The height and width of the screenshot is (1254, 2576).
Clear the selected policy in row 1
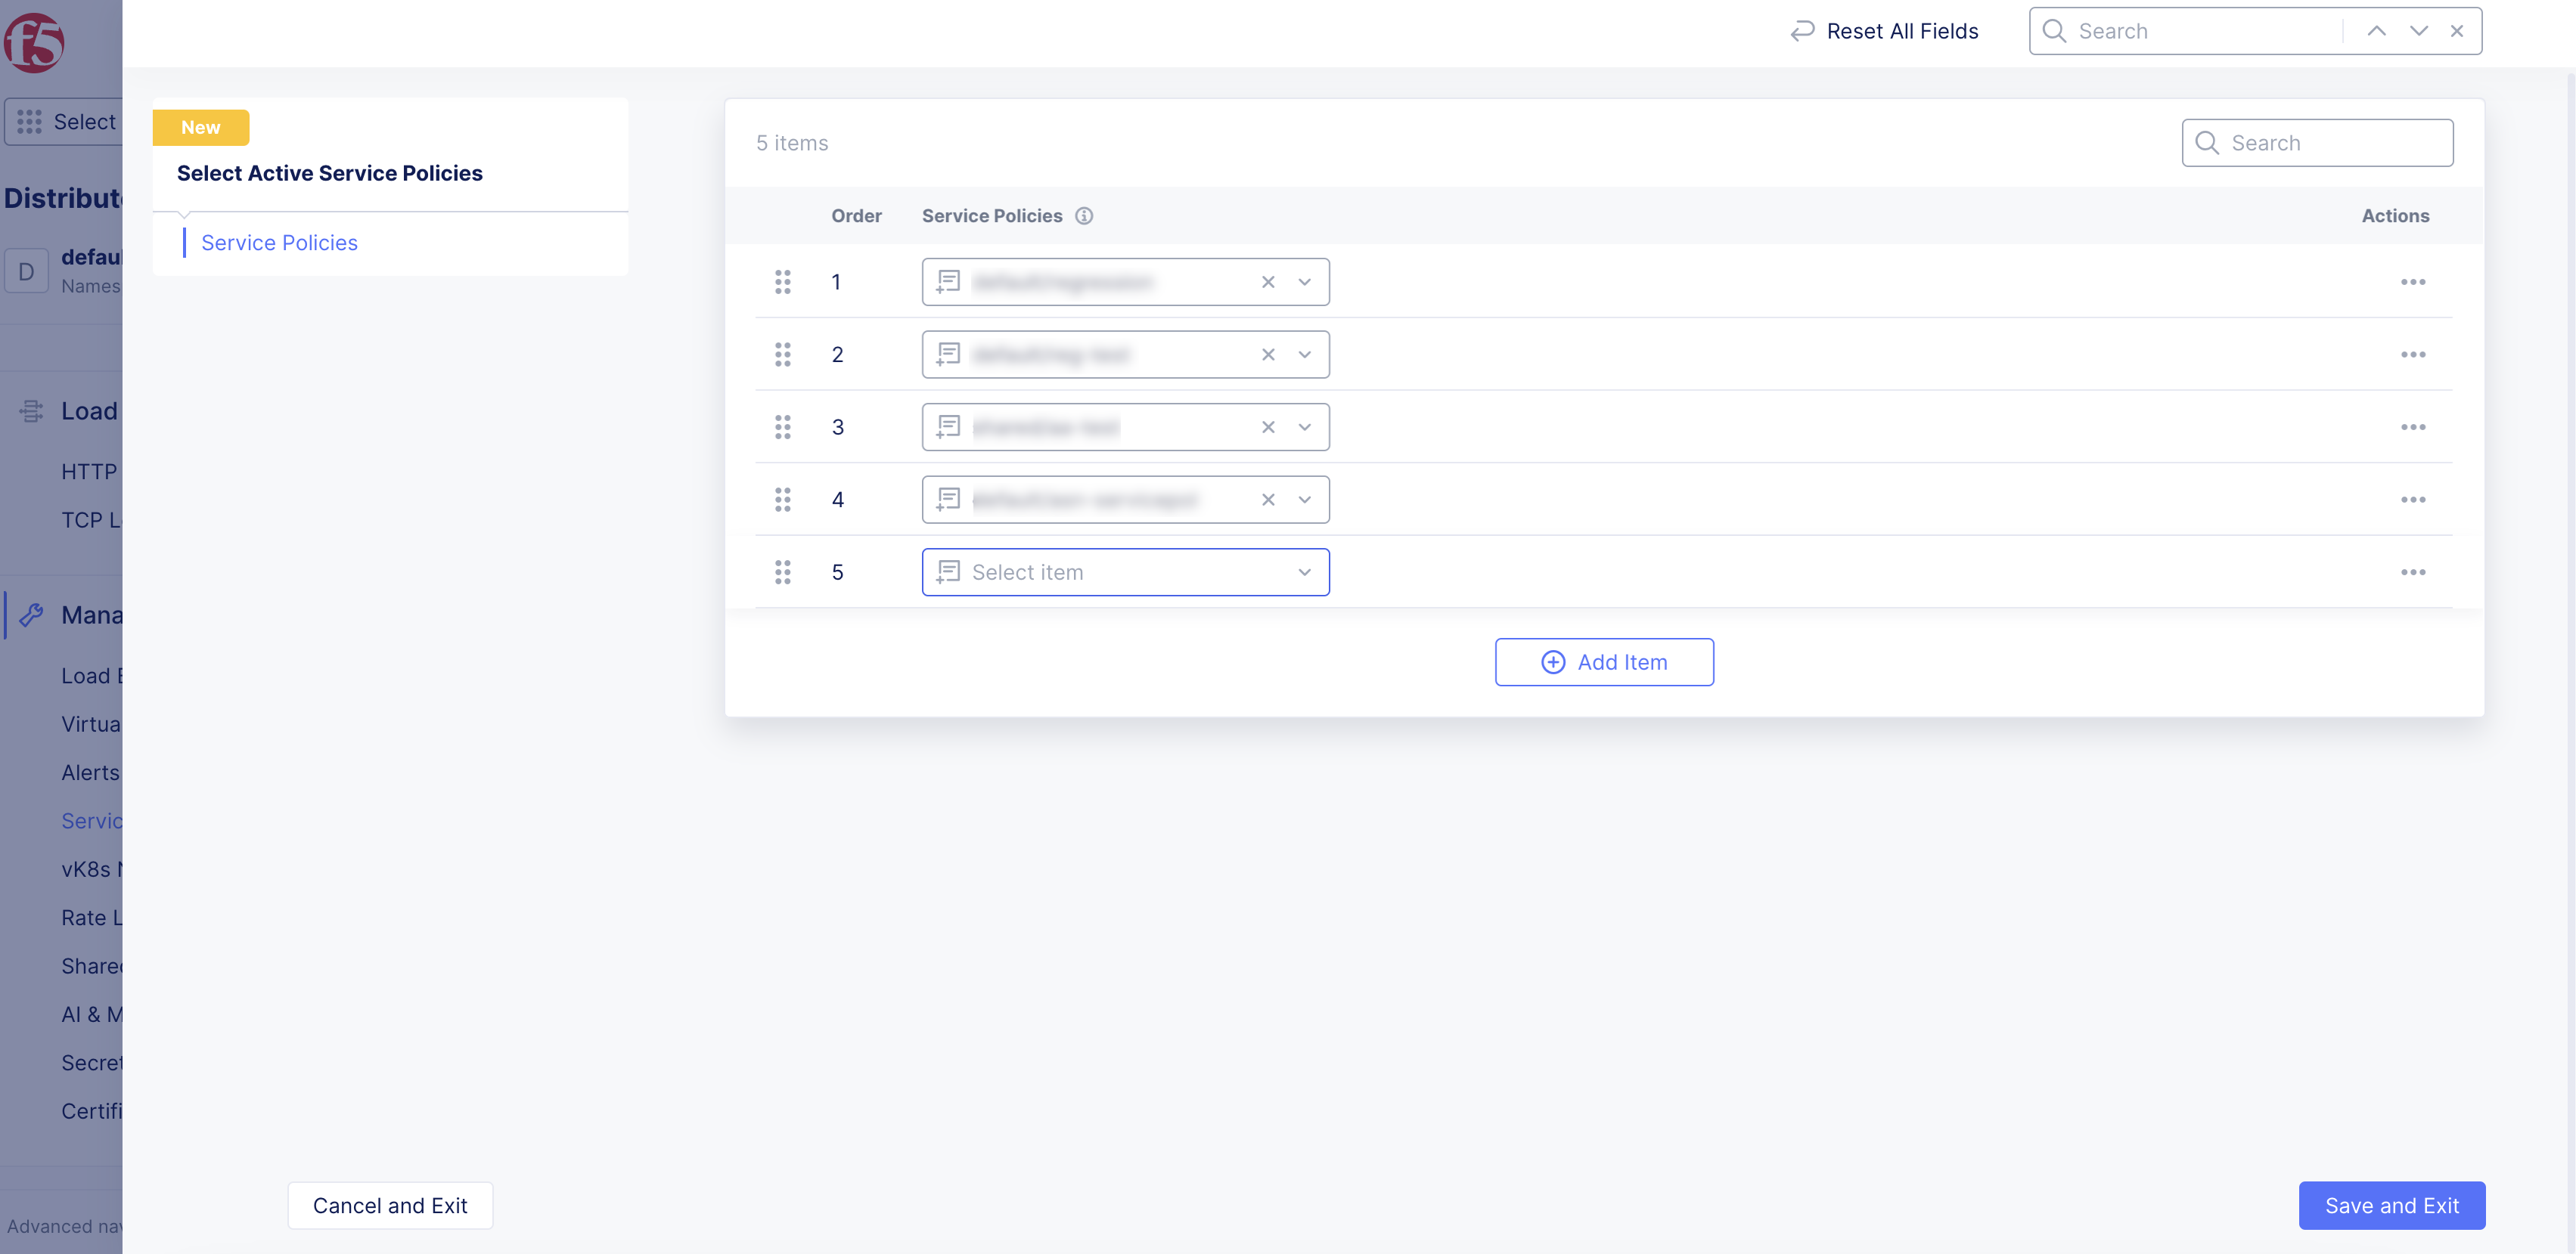click(1268, 282)
